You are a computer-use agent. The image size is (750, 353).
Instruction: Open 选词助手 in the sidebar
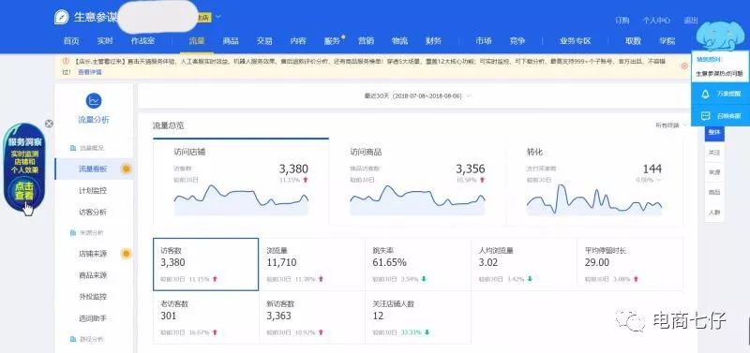pos(93,318)
